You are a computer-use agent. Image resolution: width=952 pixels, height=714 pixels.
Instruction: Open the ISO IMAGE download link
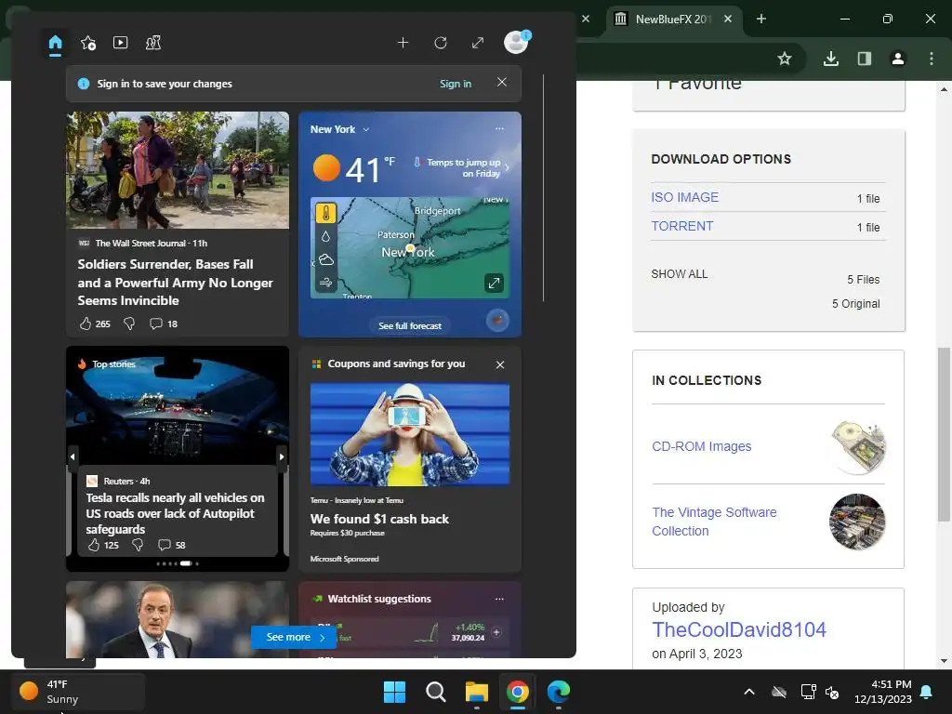[685, 197]
